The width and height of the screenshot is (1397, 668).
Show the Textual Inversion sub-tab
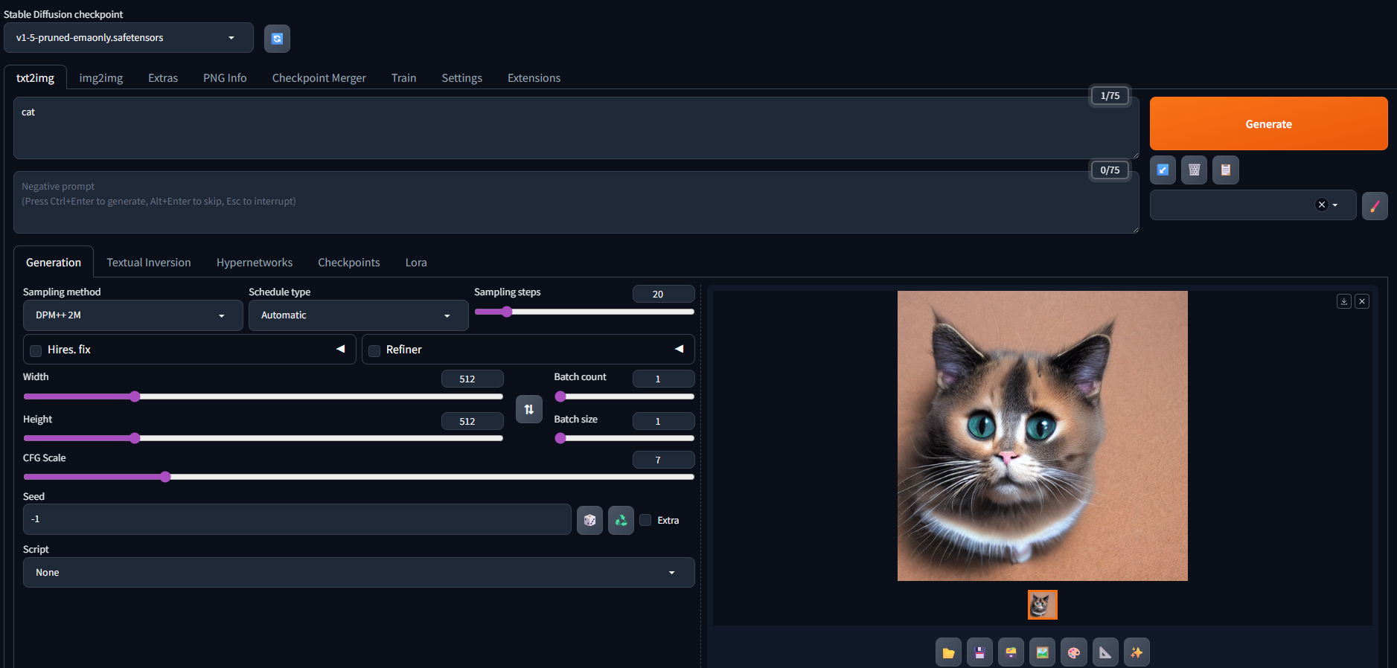149,263
